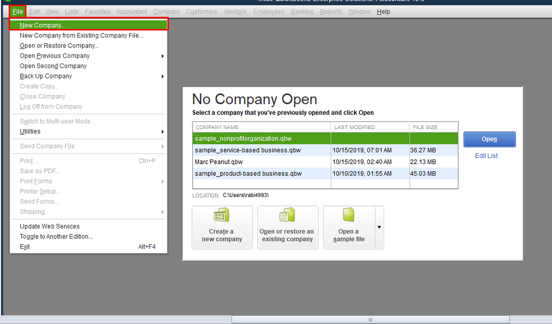Open the View menu
552x324 pixels.
(x=52, y=12)
